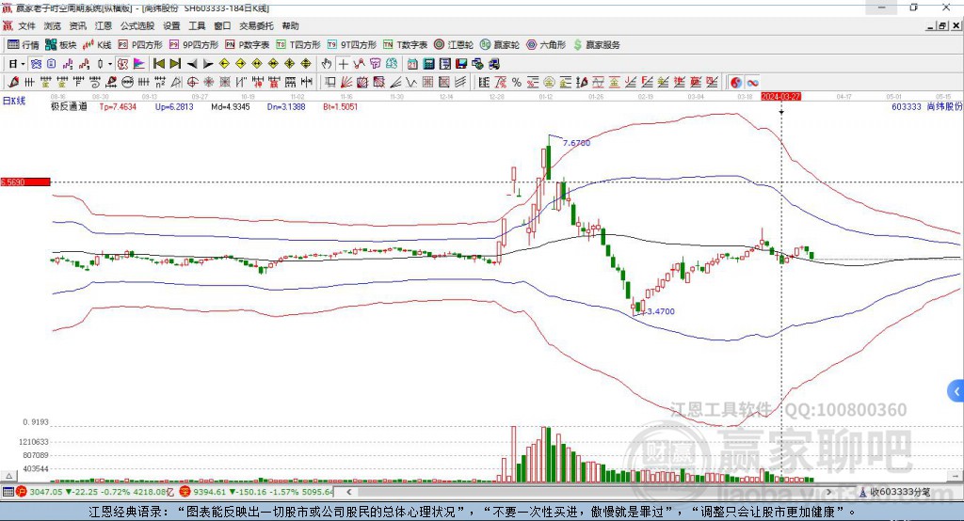Click the save floppy disk icon
Image resolution: width=964 pixels, height=521 pixels.
point(461,64)
